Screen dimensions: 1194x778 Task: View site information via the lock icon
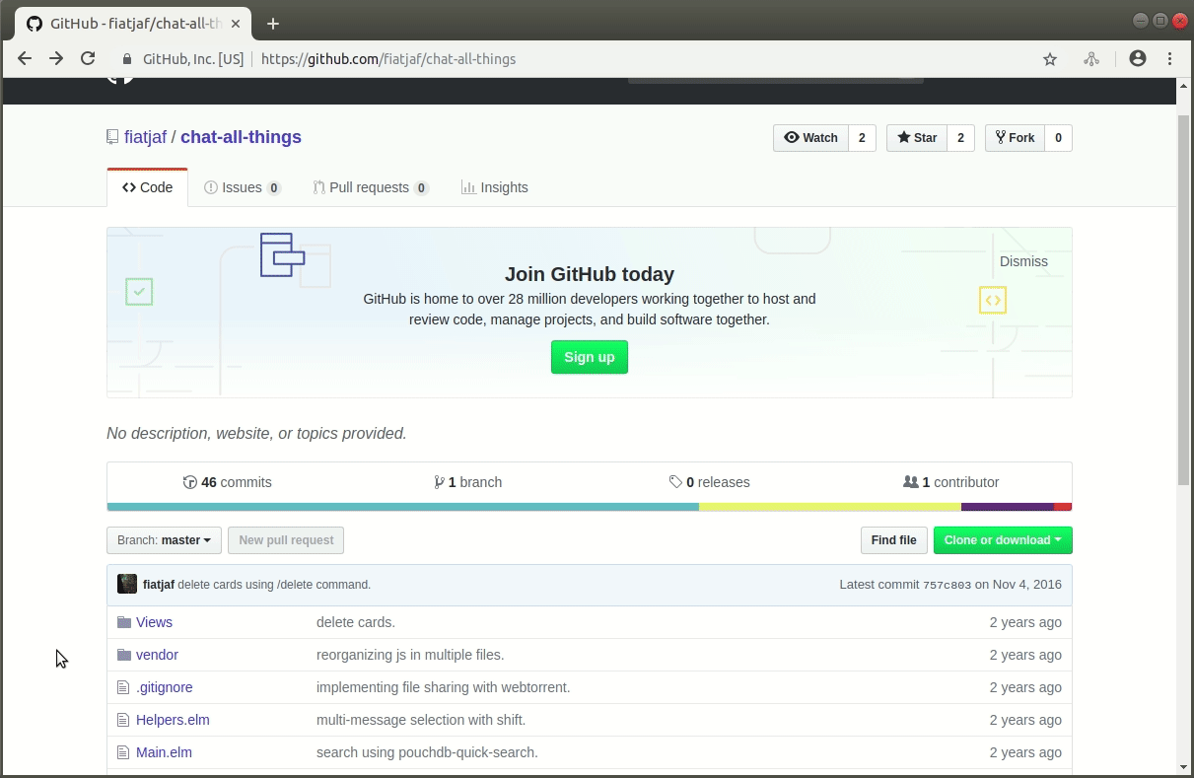(x=126, y=59)
